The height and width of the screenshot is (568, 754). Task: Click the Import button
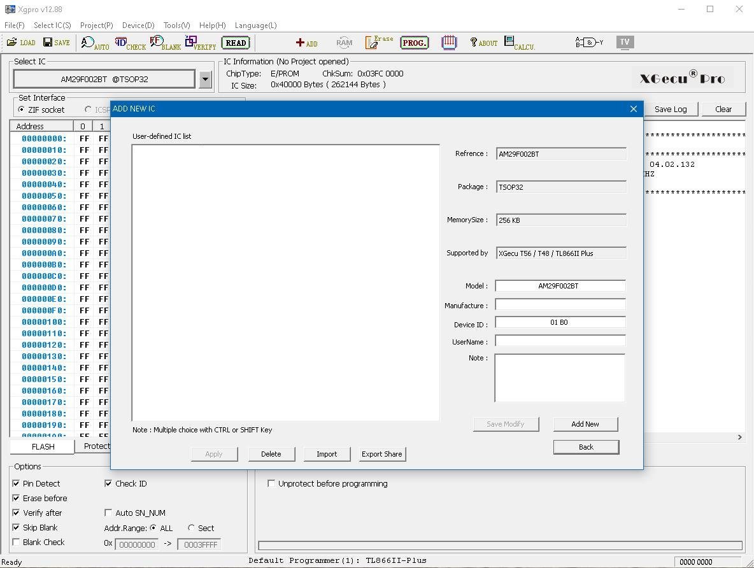[x=327, y=454]
